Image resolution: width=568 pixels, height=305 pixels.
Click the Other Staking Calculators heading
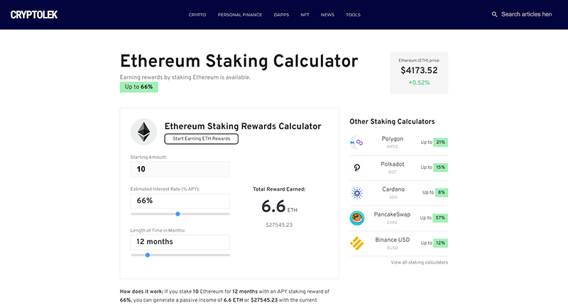392,122
